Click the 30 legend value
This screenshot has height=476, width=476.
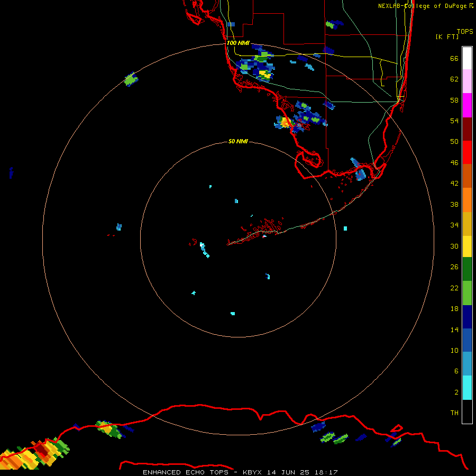tap(454, 246)
